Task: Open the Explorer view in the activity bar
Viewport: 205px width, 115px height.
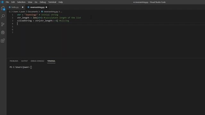Action: tap(3, 8)
